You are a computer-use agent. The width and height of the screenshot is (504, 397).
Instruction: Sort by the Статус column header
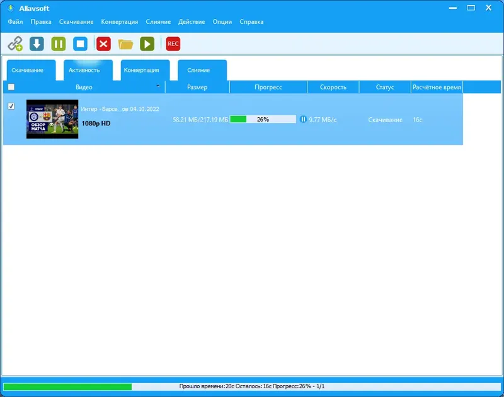pyautogui.click(x=385, y=87)
